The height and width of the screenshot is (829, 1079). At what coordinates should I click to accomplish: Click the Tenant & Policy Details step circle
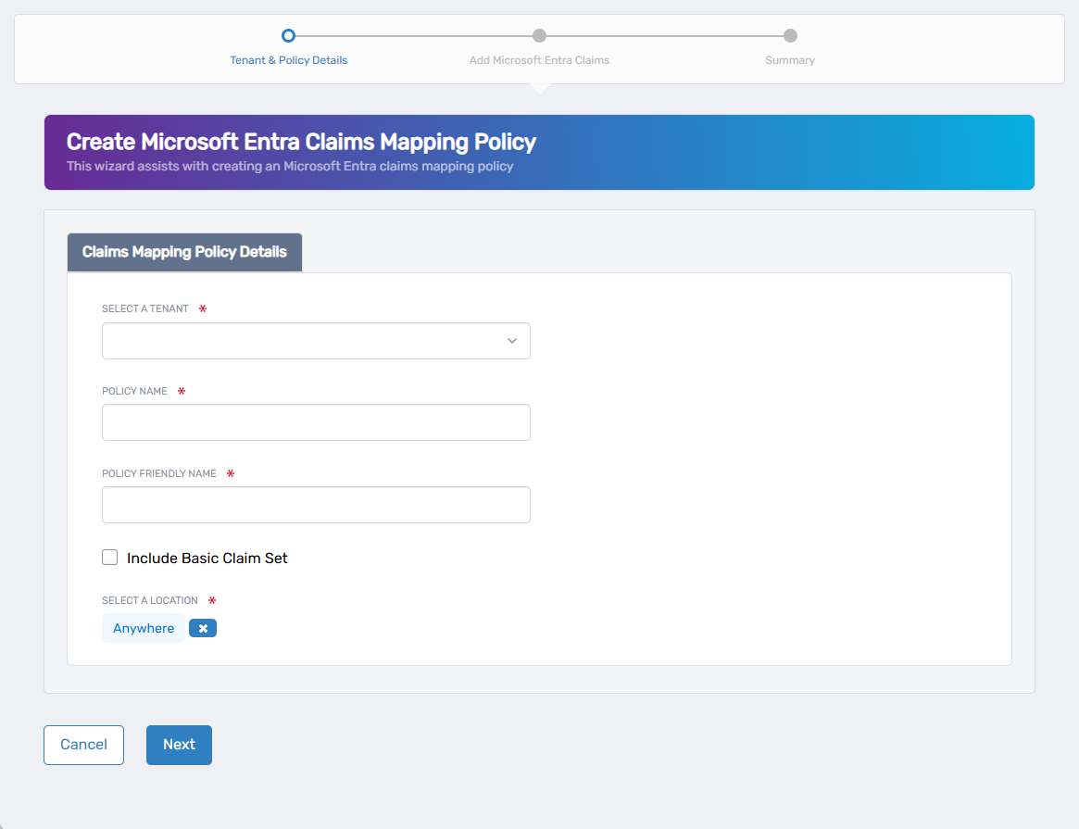(x=288, y=35)
